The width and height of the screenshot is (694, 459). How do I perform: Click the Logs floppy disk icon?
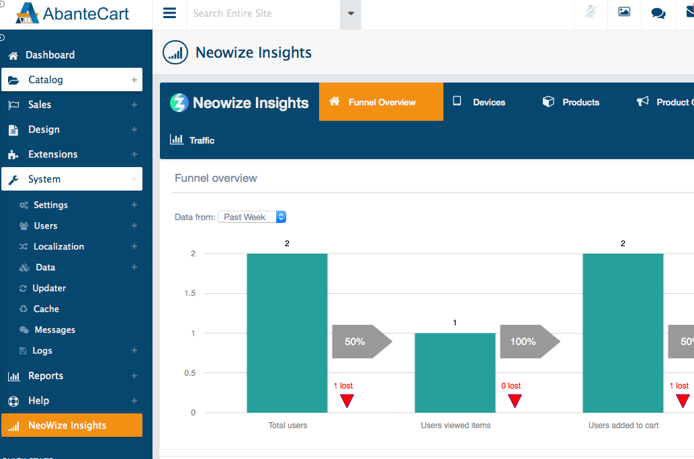(x=23, y=351)
